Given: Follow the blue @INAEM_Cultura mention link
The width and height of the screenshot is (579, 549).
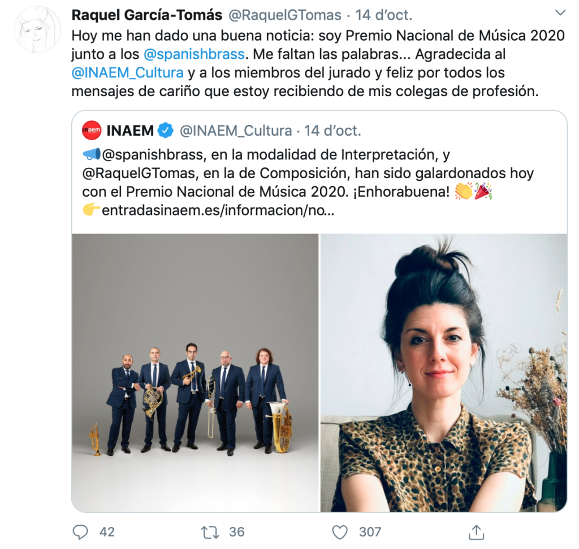Looking at the screenshot, I should tap(127, 73).
